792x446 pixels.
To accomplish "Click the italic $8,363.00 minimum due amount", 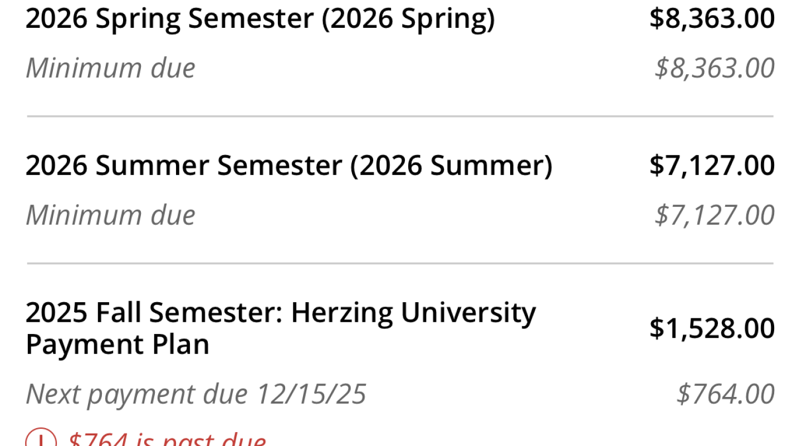I will (715, 68).
